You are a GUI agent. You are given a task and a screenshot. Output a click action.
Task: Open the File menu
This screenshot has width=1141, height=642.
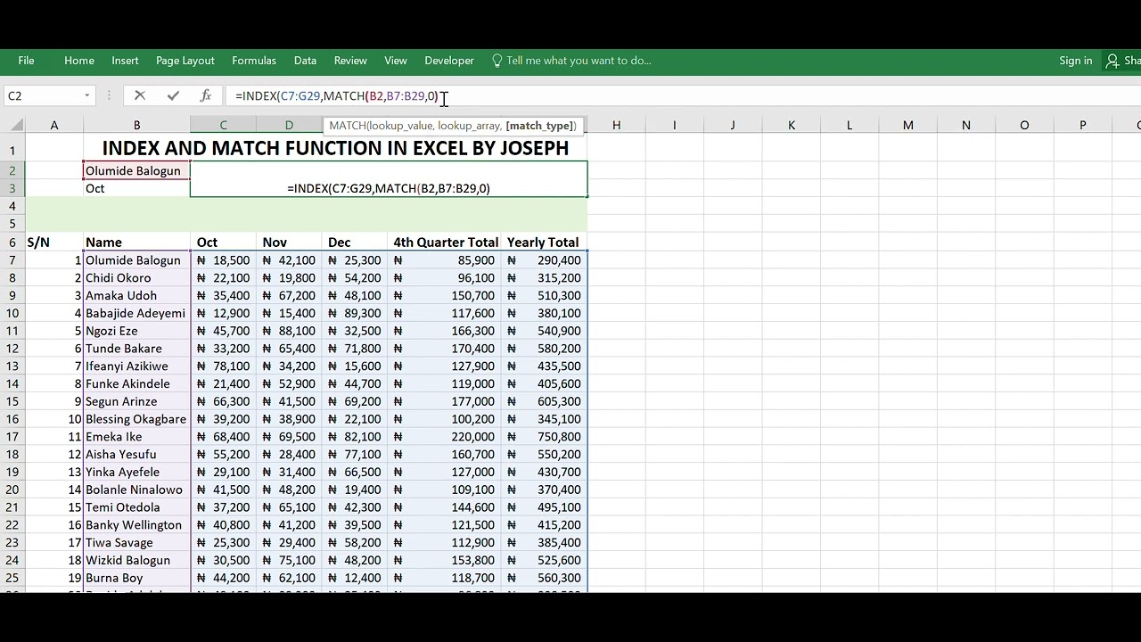[x=26, y=61]
